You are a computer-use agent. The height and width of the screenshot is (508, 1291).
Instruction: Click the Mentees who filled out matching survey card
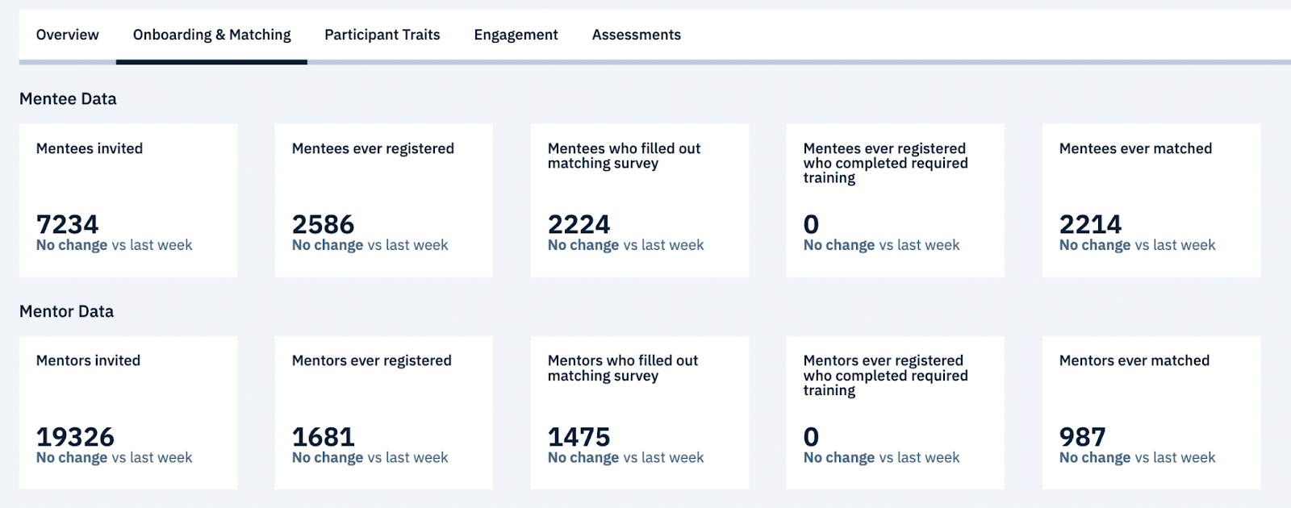pyautogui.click(x=639, y=200)
